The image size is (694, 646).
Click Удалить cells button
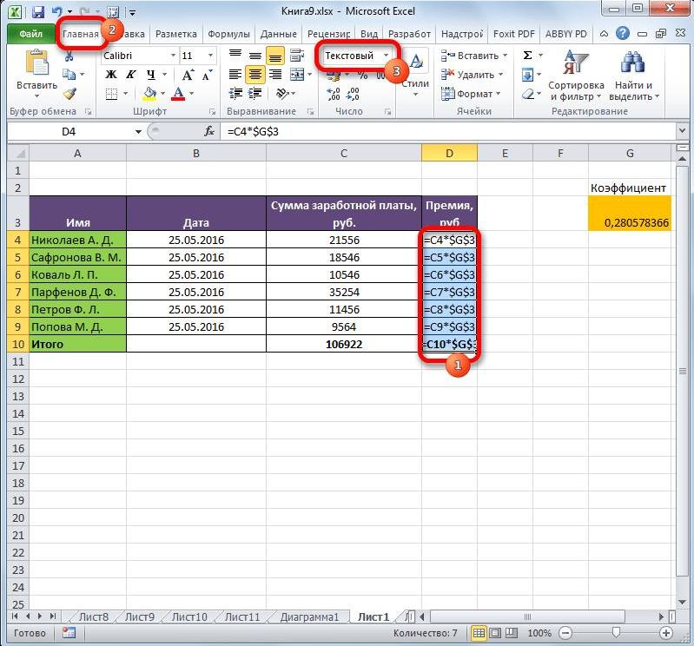tap(472, 75)
